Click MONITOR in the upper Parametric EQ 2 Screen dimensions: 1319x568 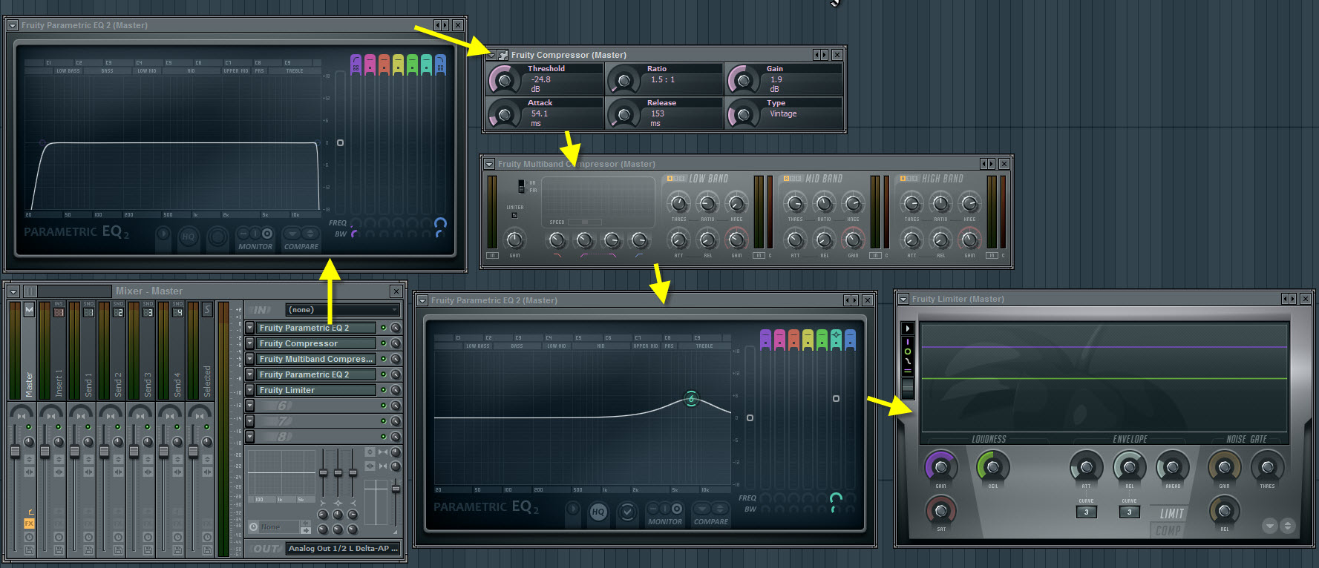pyautogui.click(x=255, y=246)
